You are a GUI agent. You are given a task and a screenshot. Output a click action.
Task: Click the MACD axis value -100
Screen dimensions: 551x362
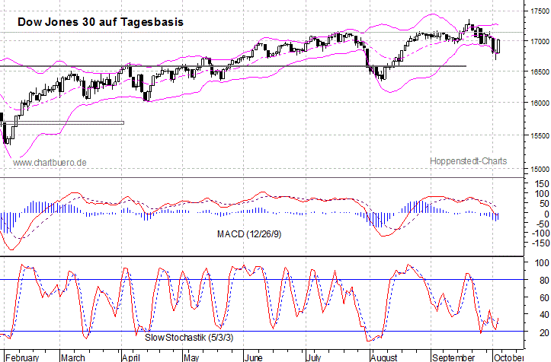540,233
